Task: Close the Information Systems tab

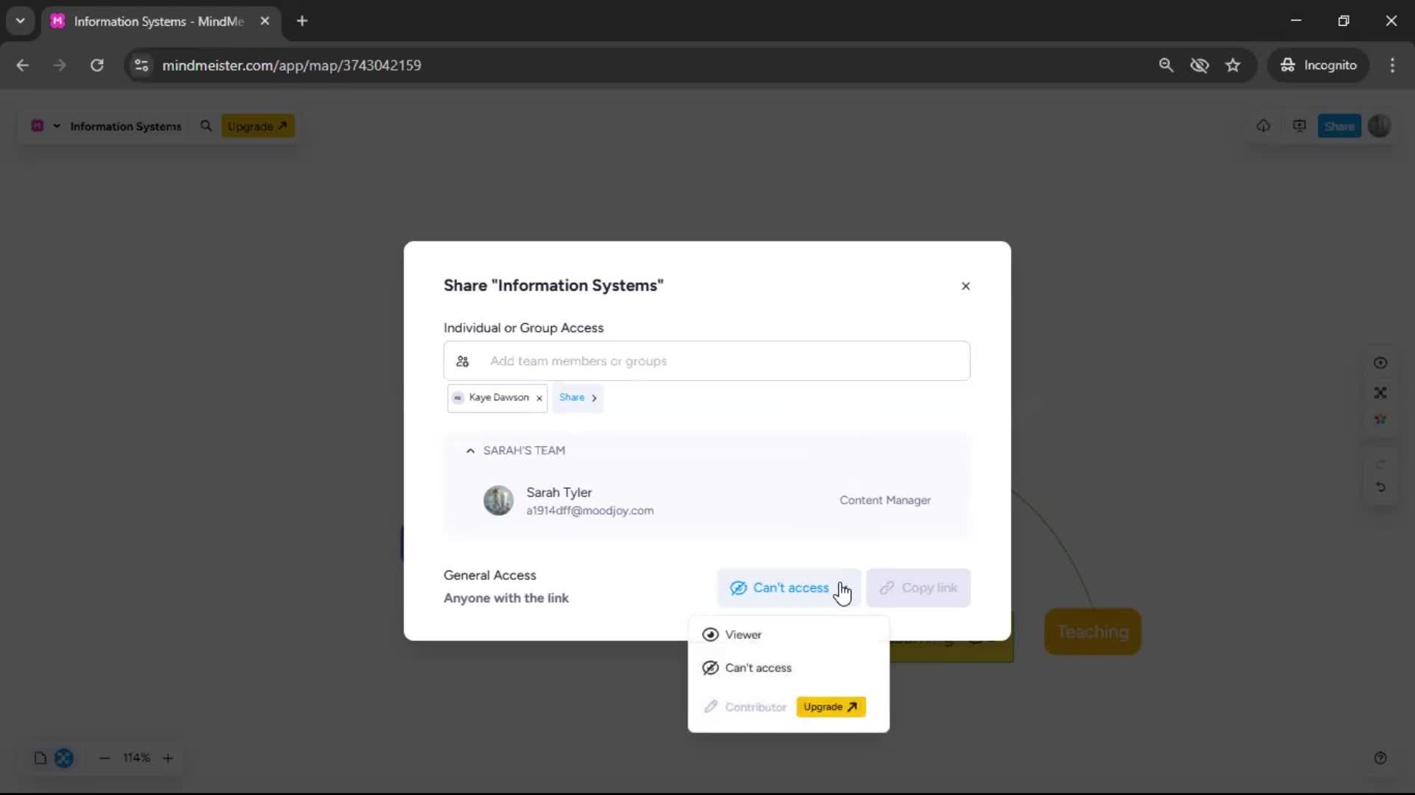Action: click(x=265, y=21)
